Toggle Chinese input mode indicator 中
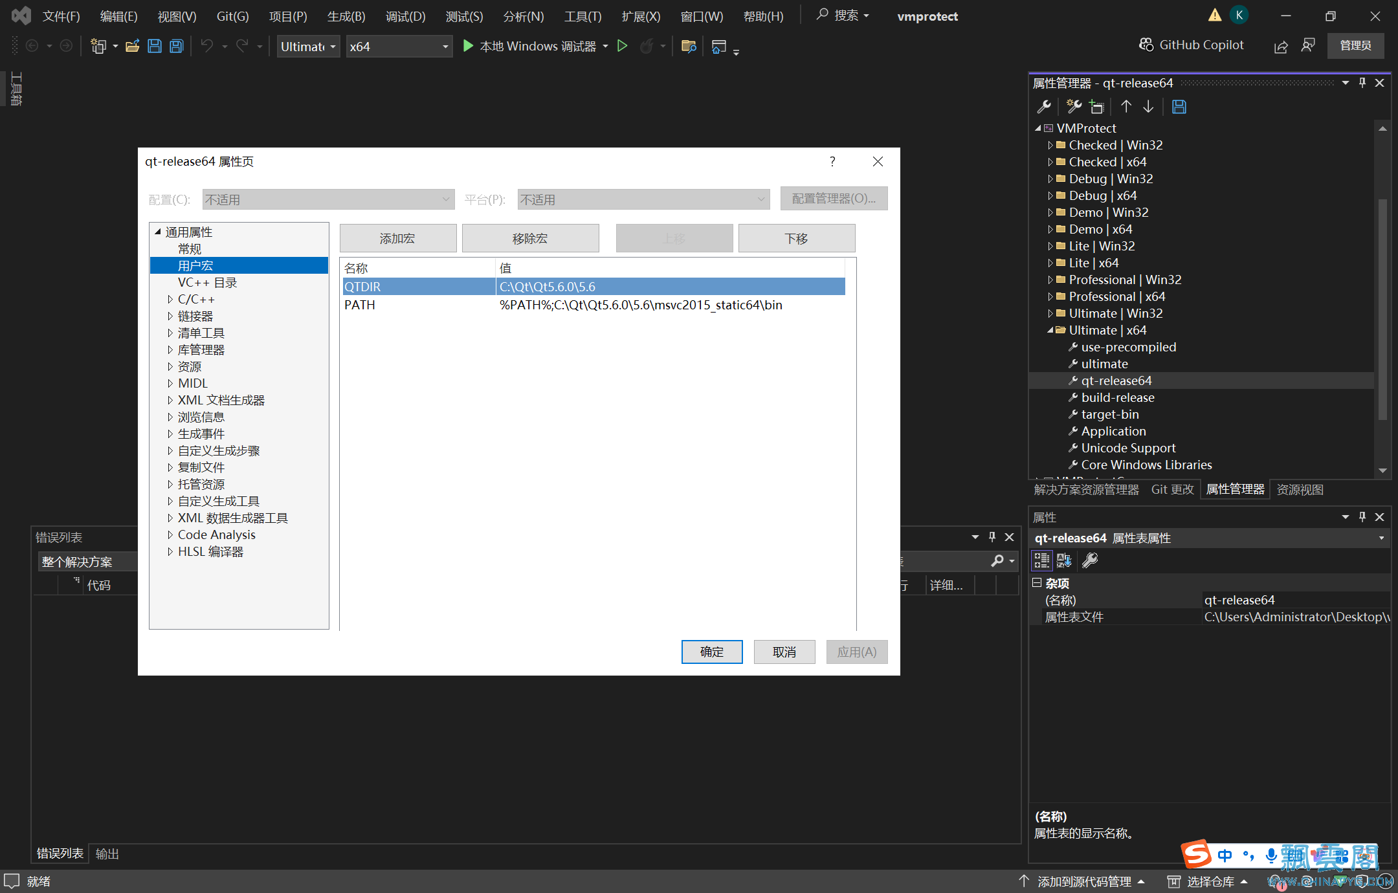 [x=1225, y=855]
